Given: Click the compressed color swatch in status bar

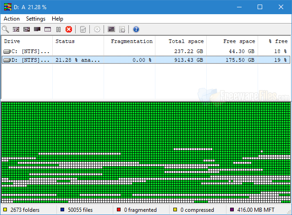Looking at the screenshot, I should click(x=175, y=210).
